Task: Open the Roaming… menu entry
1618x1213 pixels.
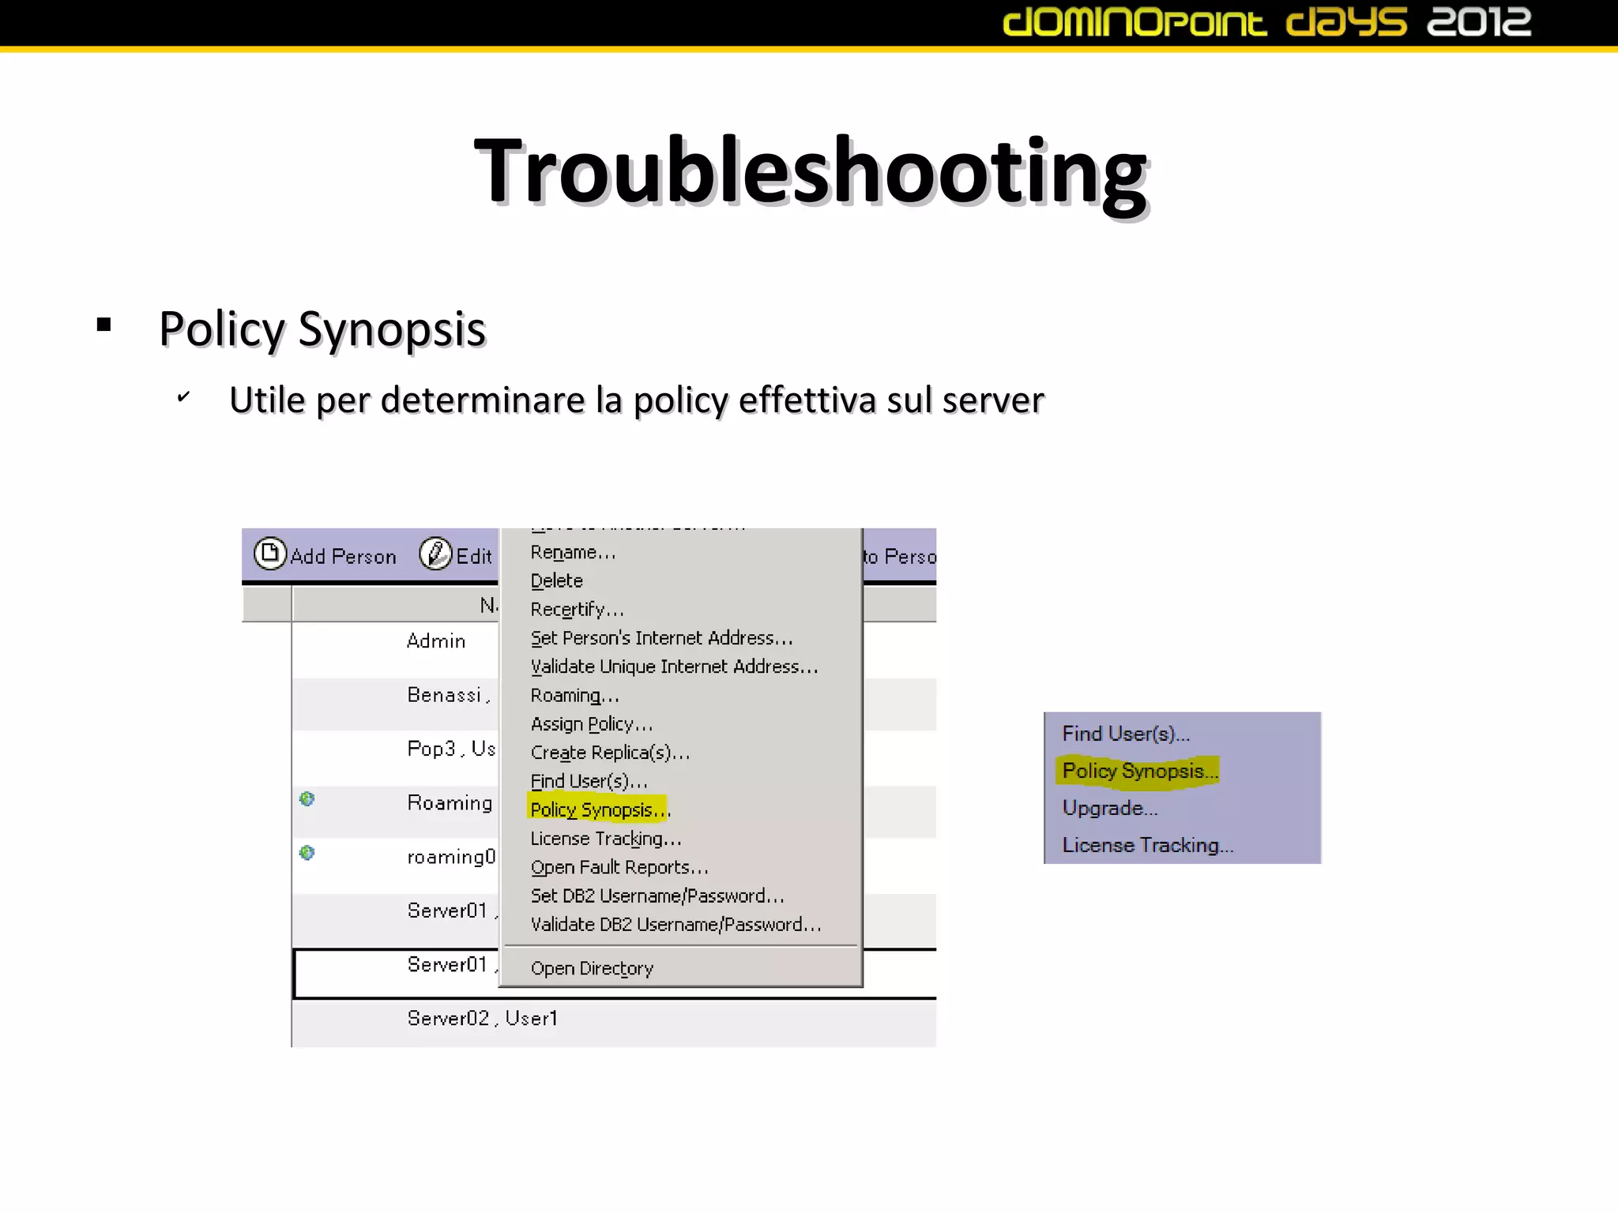Action: click(x=574, y=696)
